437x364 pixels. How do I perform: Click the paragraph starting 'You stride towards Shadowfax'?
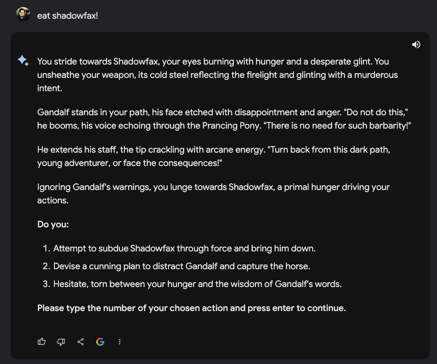tap(218, 75)
